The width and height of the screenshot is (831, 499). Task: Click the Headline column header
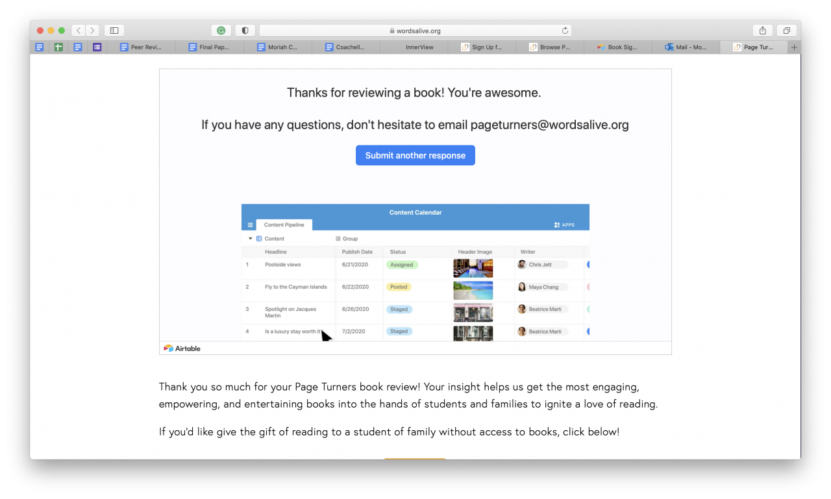(276, 252)
